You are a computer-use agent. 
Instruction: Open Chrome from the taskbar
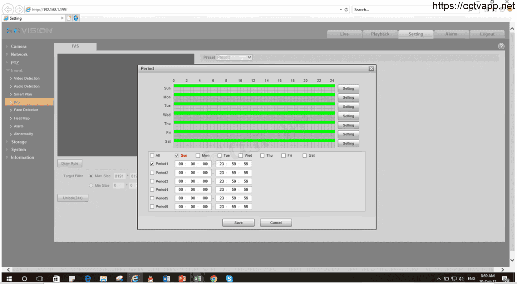(214, 278)
